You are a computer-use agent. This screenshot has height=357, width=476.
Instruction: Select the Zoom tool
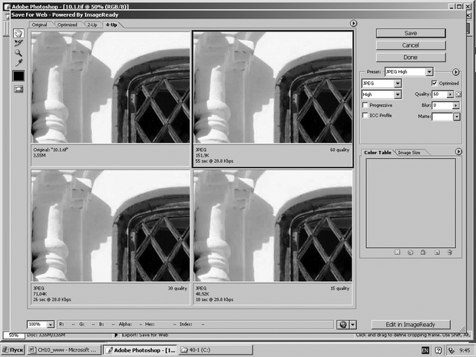click(18, 52)
